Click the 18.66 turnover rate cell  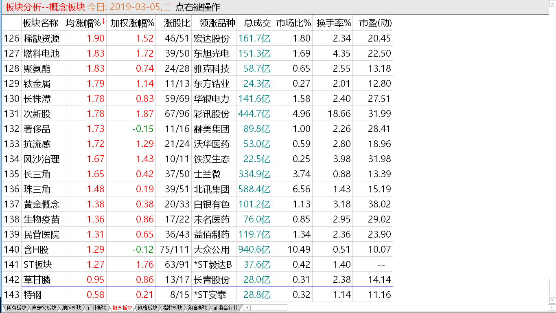click(x=339, y=114)
